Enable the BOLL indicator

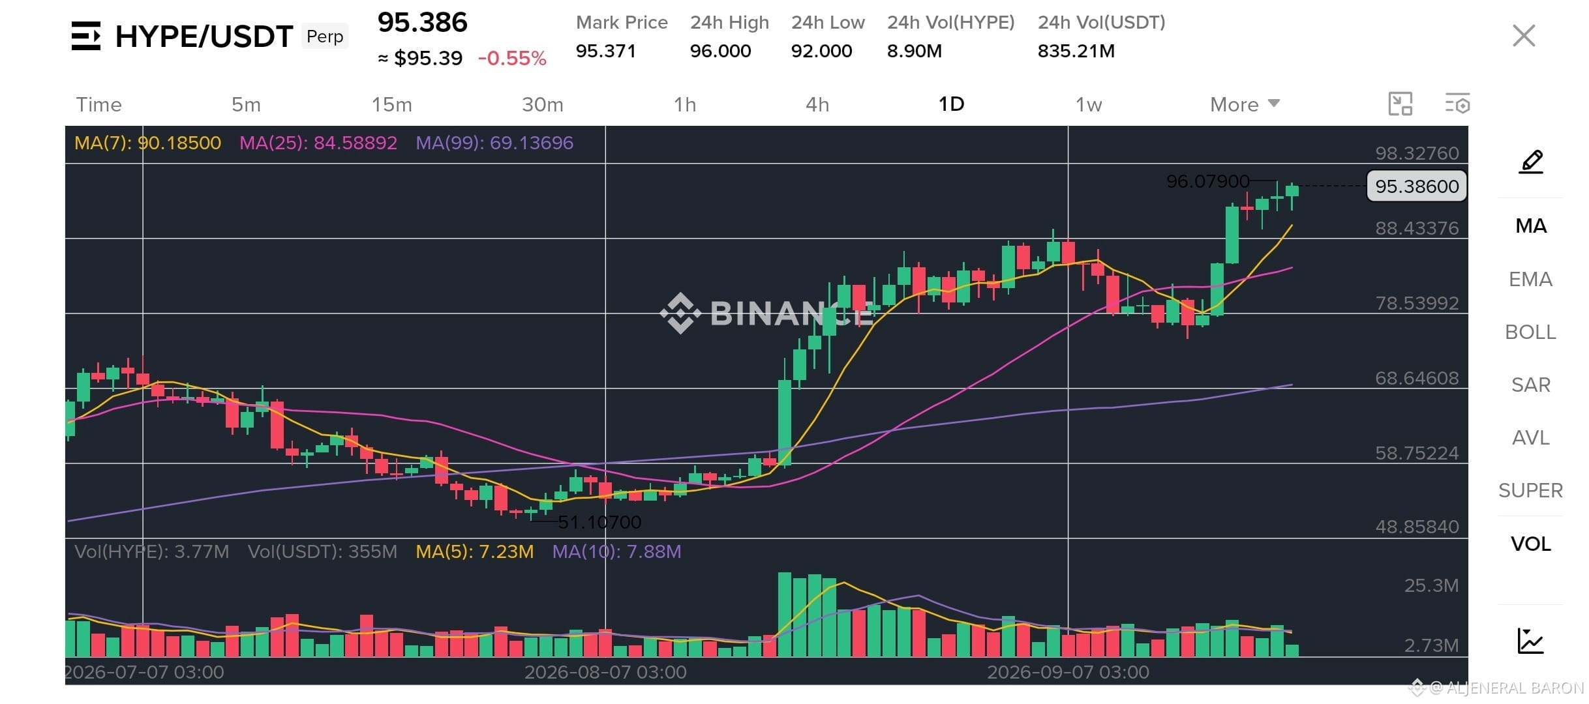[1530, 332]
